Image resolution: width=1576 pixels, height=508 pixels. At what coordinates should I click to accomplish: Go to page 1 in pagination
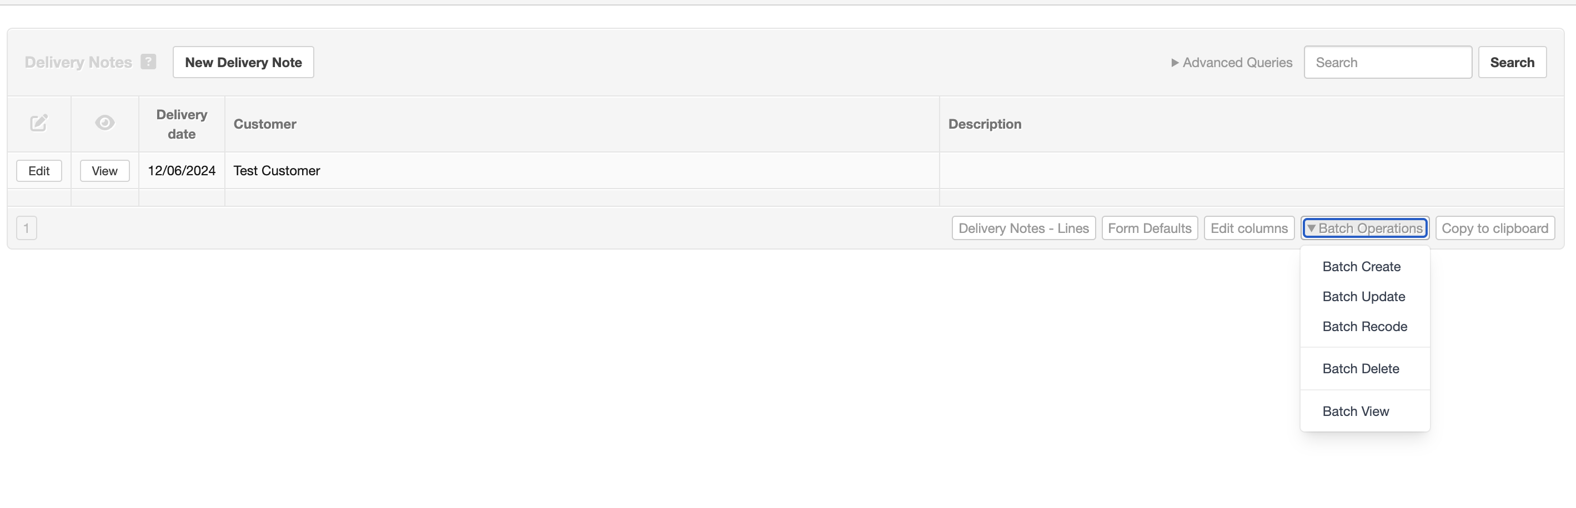click(x=26, y=228)
